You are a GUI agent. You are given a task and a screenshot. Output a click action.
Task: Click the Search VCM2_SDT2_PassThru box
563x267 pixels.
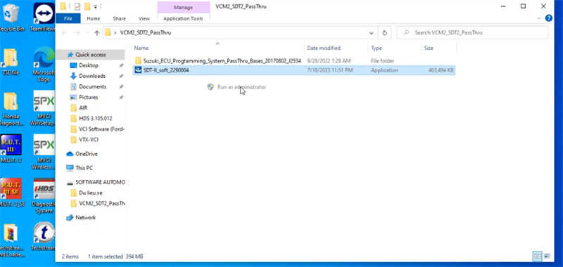coord(472,32)
